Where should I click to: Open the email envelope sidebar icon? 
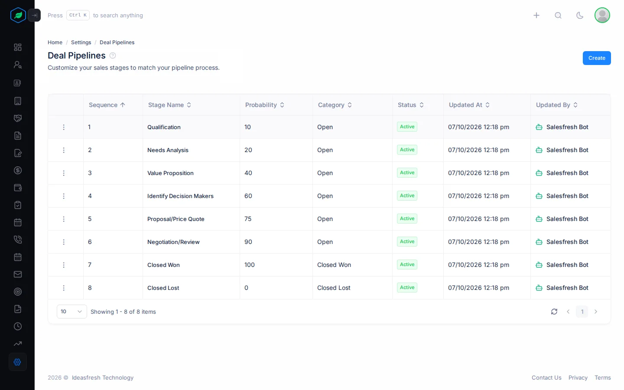pos(18,274)
